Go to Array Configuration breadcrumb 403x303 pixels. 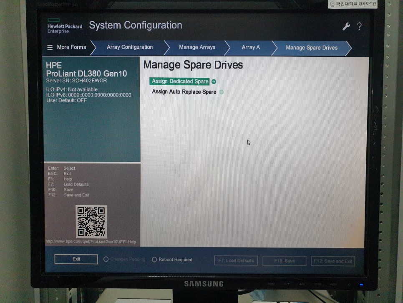pos(129,47)
